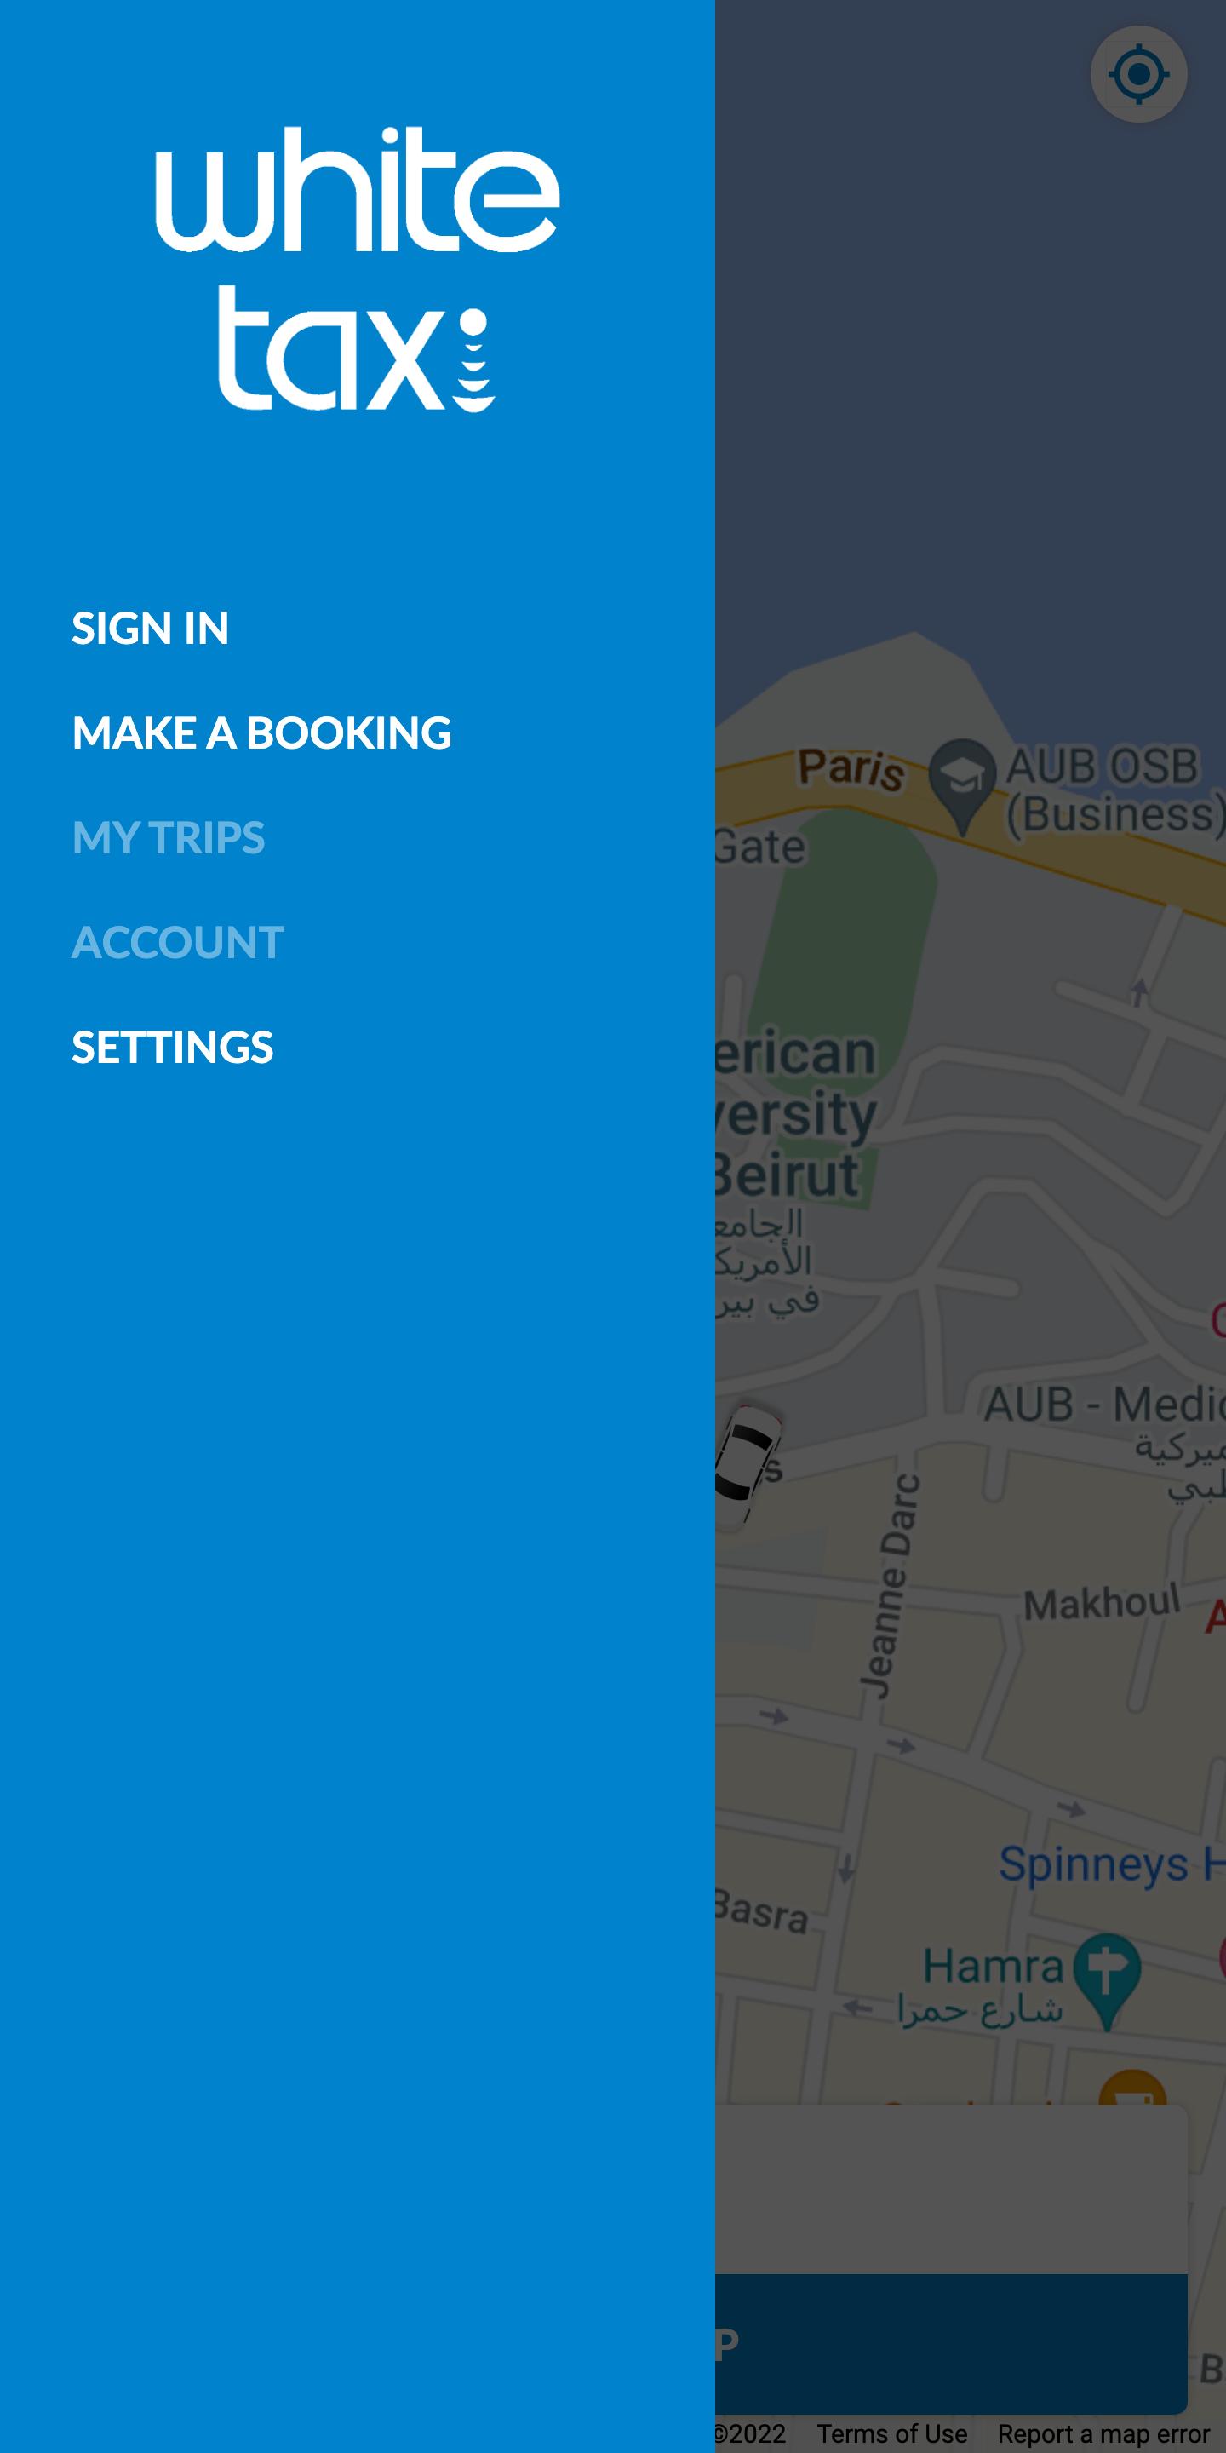
Task: Click Report a map error link
Action: click(x=1103, y=2434)
